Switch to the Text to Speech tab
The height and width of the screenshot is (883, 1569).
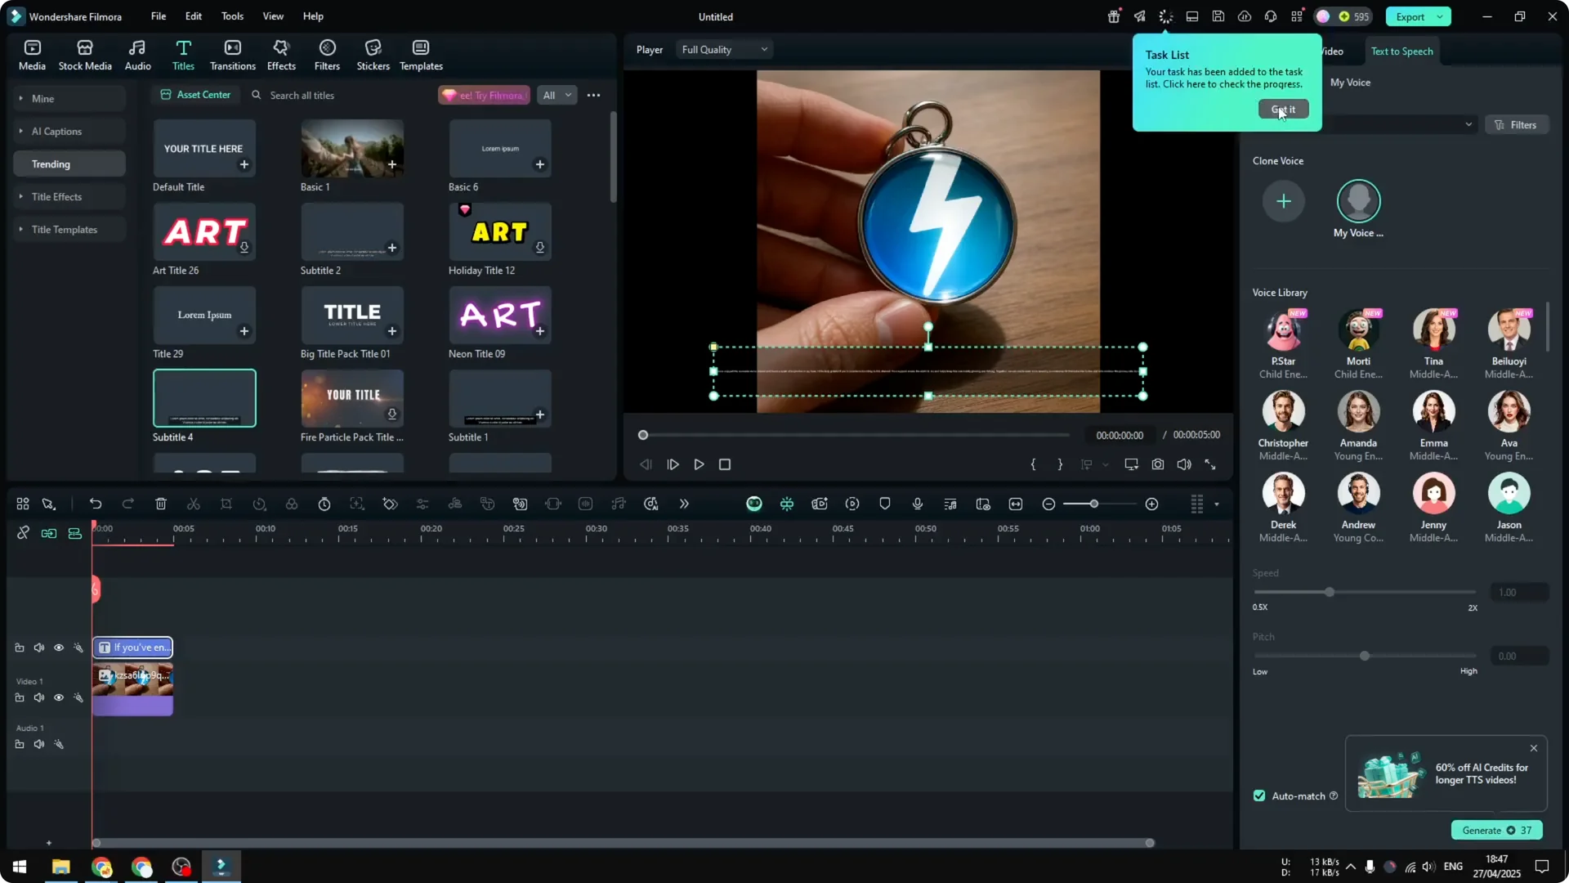[1401, 51]
